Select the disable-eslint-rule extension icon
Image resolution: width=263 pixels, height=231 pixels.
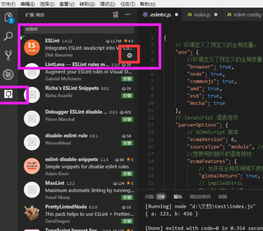32,142
